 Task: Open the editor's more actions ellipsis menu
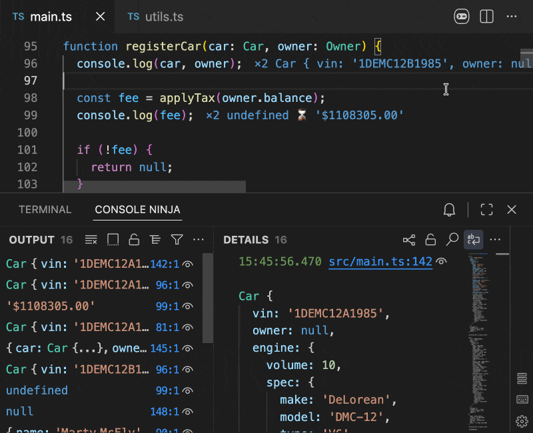512,17
